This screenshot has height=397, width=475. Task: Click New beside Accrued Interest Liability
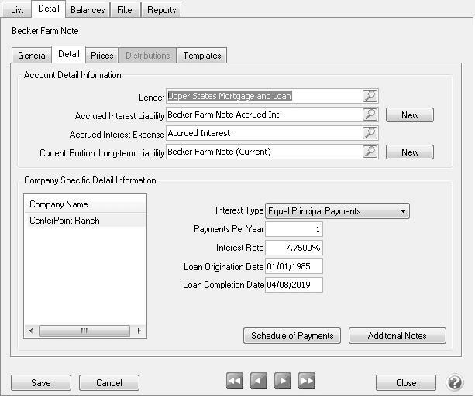[410, 115]
